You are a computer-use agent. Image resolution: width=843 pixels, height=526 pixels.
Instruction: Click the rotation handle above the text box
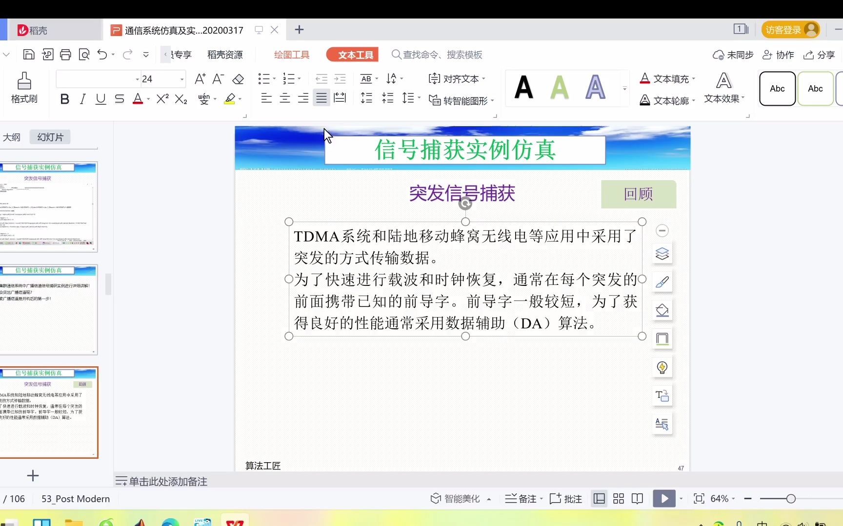(465, 204)
